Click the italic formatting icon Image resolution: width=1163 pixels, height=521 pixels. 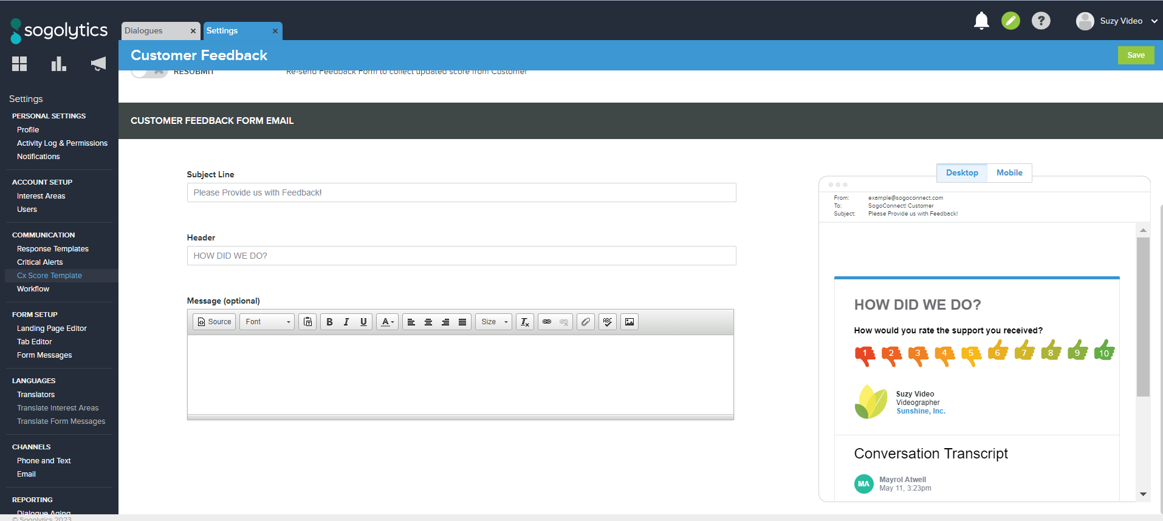pyautogui.click(x=346, y=322)
